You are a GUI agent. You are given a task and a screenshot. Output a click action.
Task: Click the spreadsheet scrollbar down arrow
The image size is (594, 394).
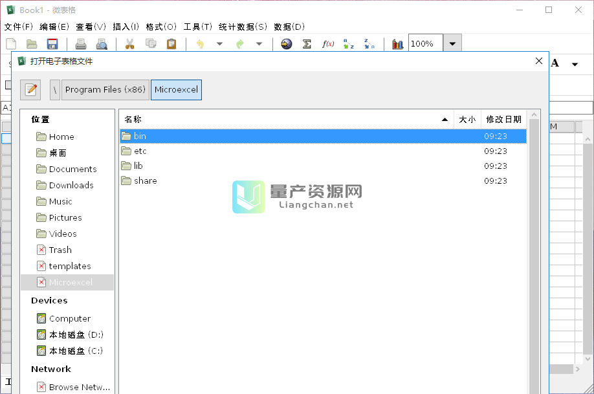[x=588, y=358]
